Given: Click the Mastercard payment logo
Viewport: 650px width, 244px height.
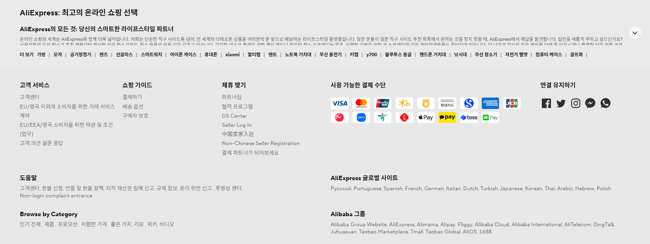Looking at the screenshot, I should (361, 103).
